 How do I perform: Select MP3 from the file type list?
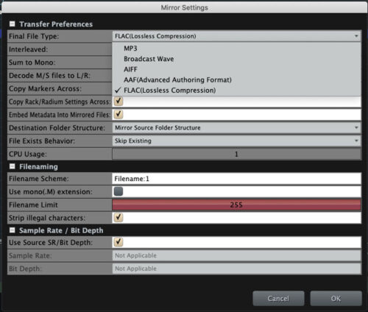click(130, 49)
